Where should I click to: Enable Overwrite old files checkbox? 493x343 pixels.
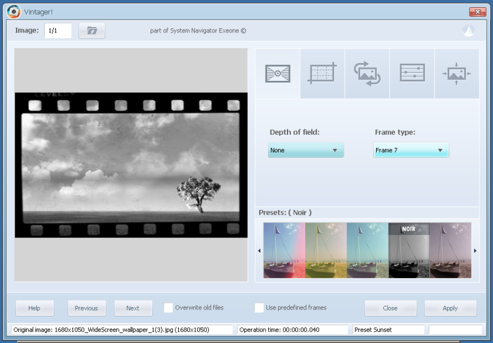pos(168,308)
